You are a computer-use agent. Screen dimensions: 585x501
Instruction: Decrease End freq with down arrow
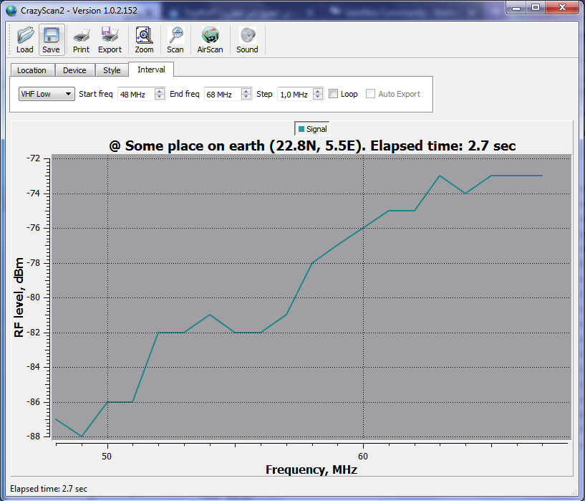[x=246, y=97]
